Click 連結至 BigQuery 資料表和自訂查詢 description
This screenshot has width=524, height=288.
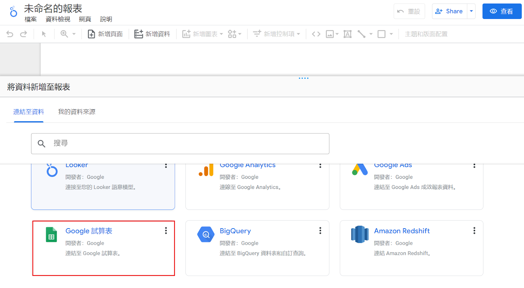(x=263, y=253)
